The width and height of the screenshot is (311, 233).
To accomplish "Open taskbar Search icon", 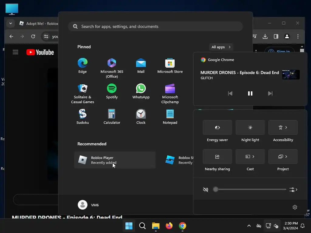I will (142, 226).
